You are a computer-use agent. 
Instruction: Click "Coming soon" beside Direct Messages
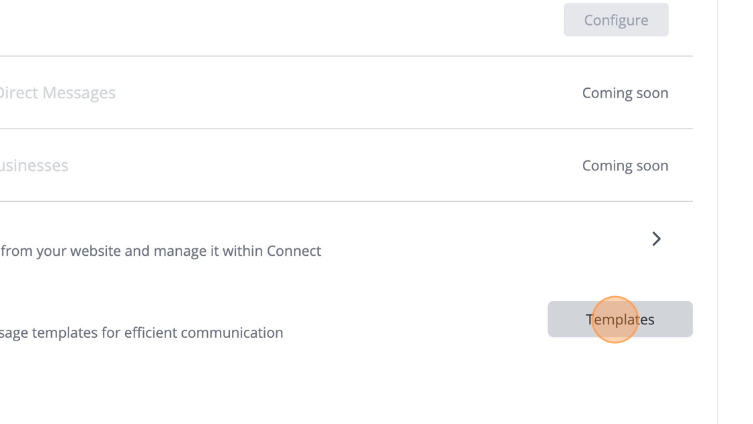[x=625, y=93]
